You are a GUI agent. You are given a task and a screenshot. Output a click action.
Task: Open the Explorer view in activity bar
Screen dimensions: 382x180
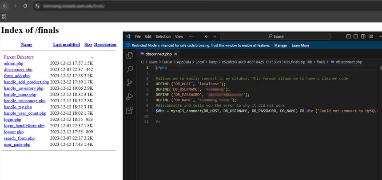(130, 56)
